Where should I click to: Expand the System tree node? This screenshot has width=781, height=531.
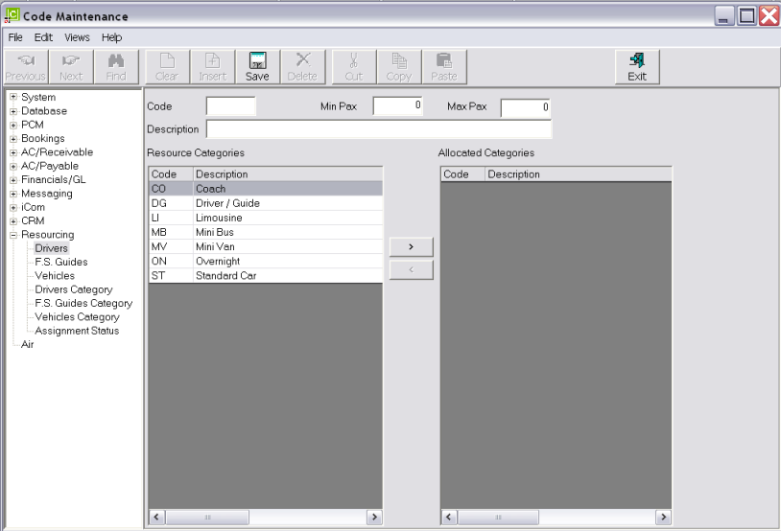point(13,97)
